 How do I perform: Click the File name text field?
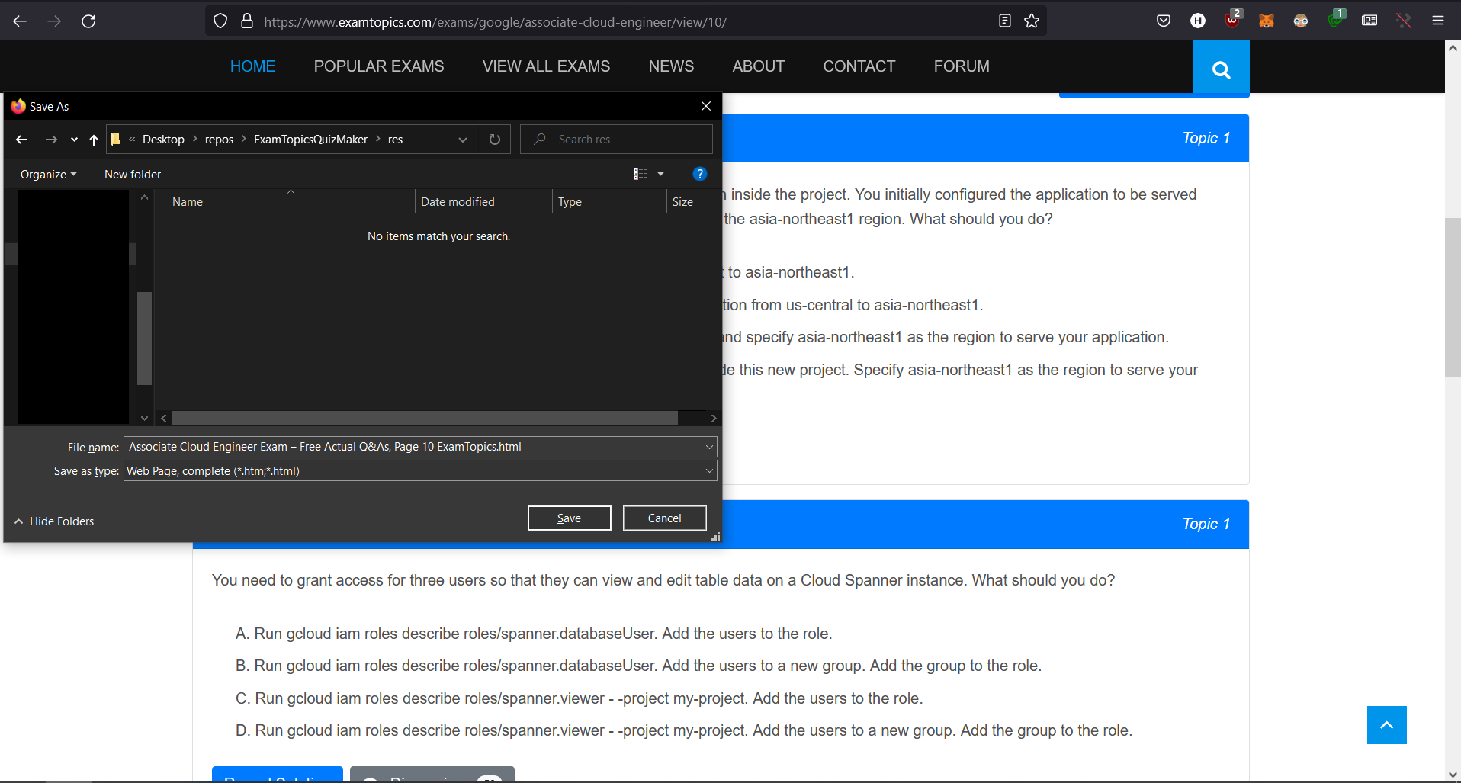413,447
